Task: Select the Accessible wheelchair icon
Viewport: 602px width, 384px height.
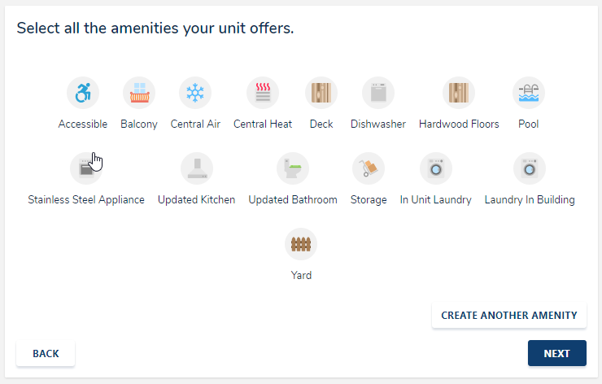Action: tap(83, 94)
